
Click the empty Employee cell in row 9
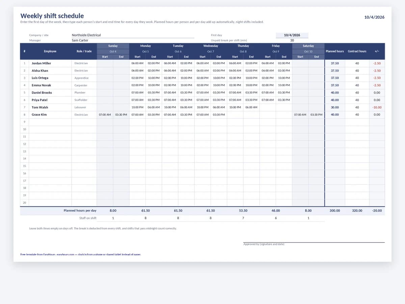(x=50, y=122)
